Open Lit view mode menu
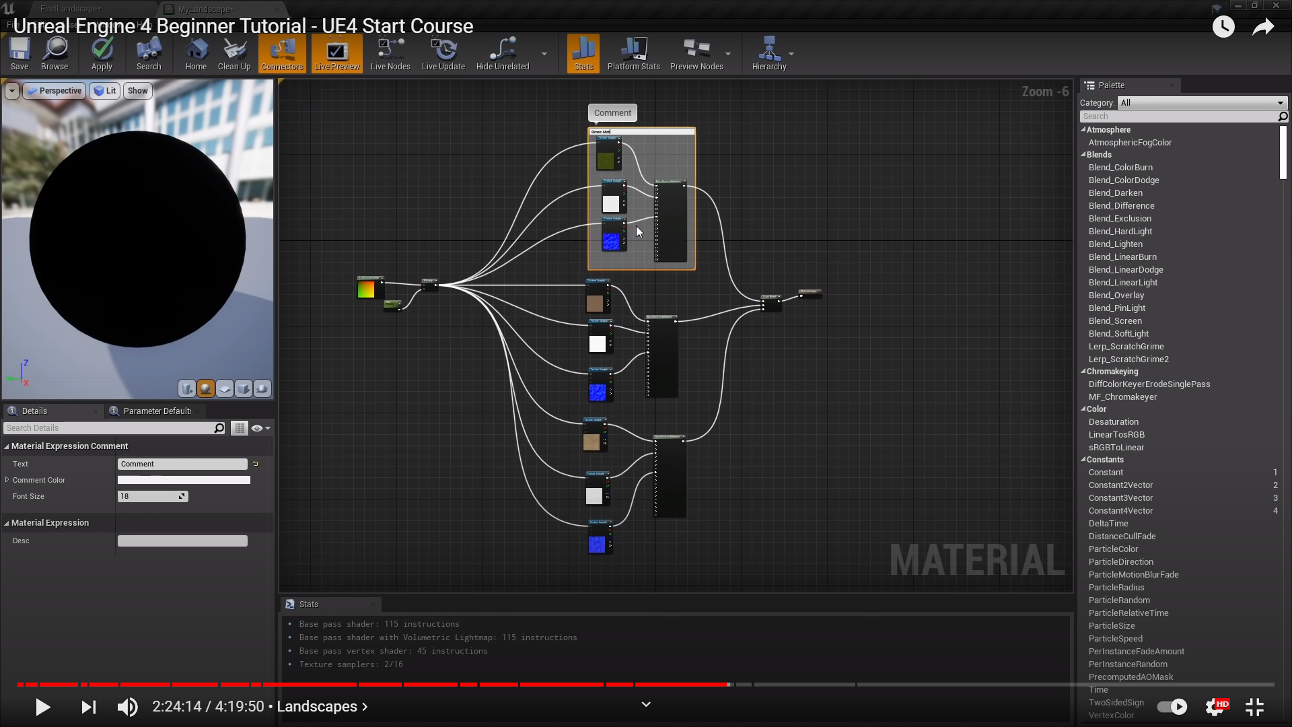The height and width of the screenshot is (727, 1292). [105, 91]
